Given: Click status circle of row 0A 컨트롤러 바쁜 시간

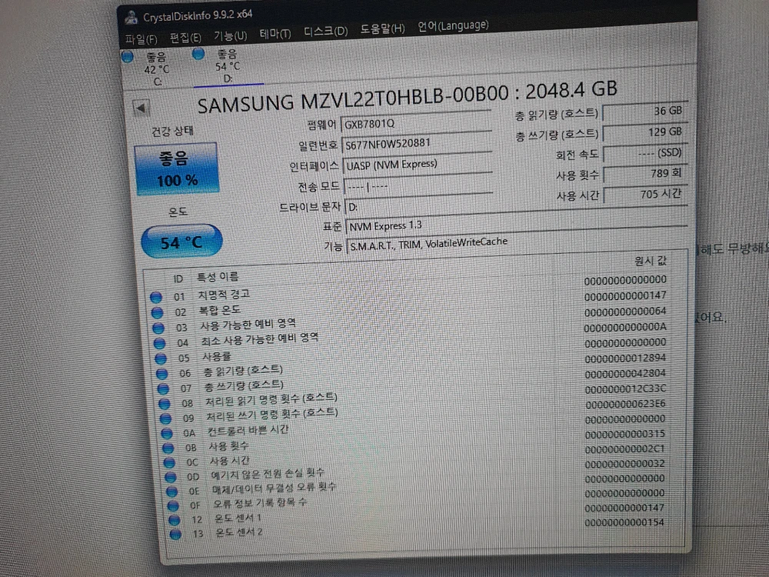Looking at the screenshot, I should click(167, 433).
